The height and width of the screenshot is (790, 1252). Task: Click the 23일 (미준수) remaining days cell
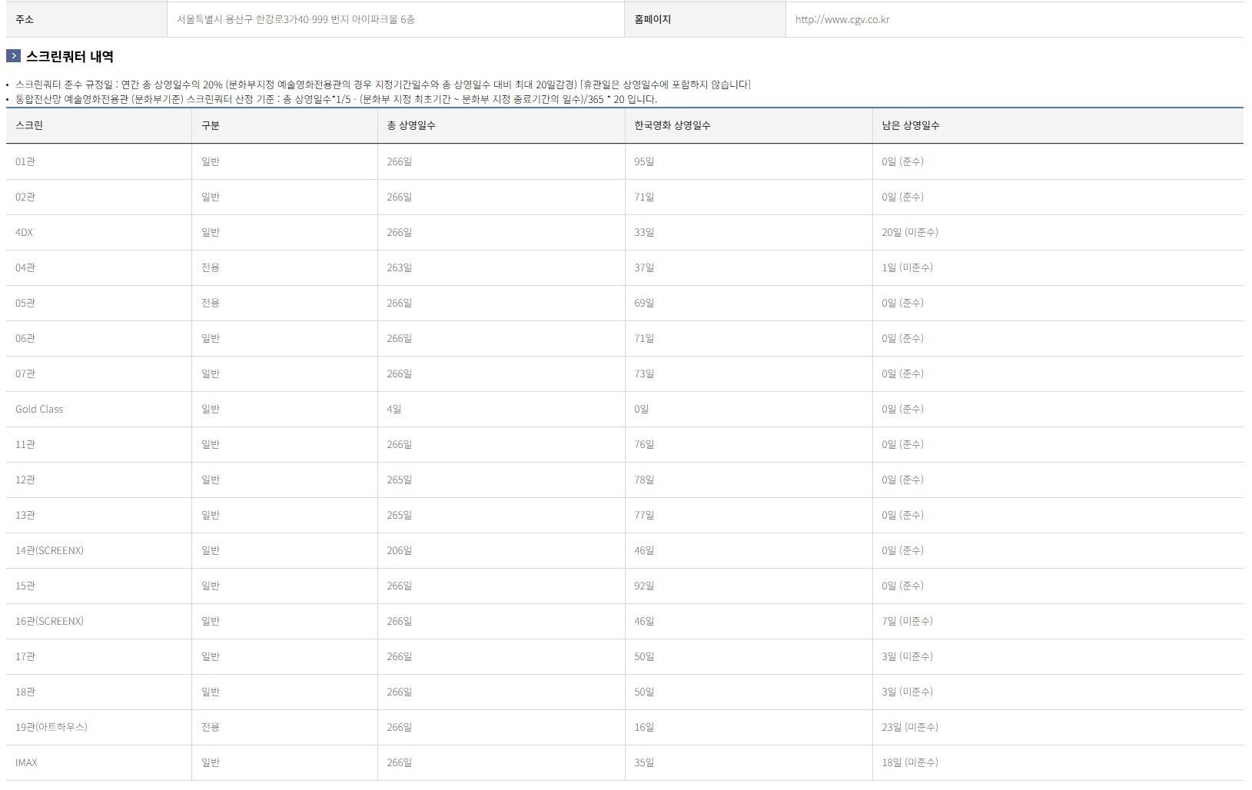(x=910, y=727)
